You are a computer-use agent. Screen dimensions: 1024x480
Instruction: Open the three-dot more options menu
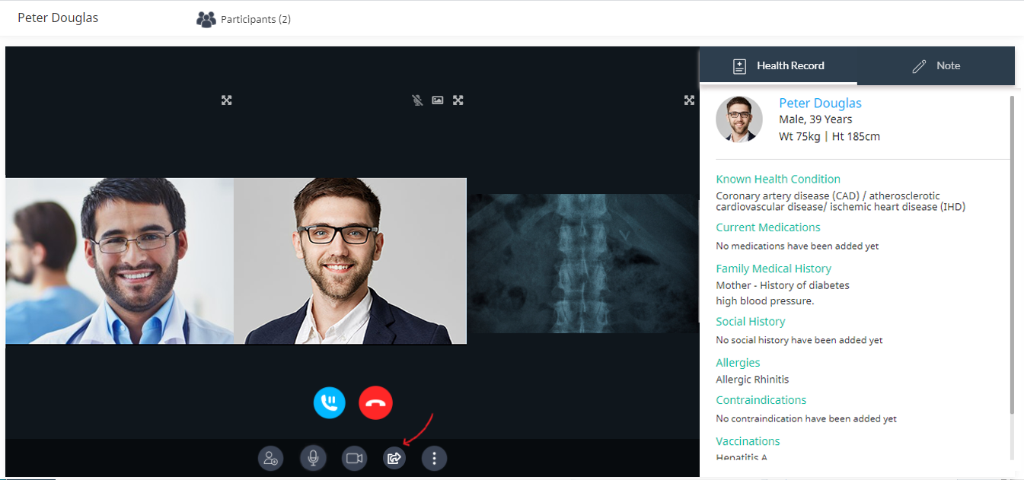click(x=434, y=458)
